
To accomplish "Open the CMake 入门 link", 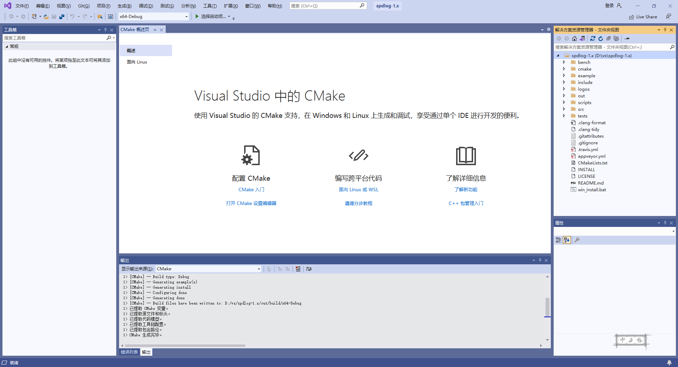I will pyautogui.click(x=251, y=189).
